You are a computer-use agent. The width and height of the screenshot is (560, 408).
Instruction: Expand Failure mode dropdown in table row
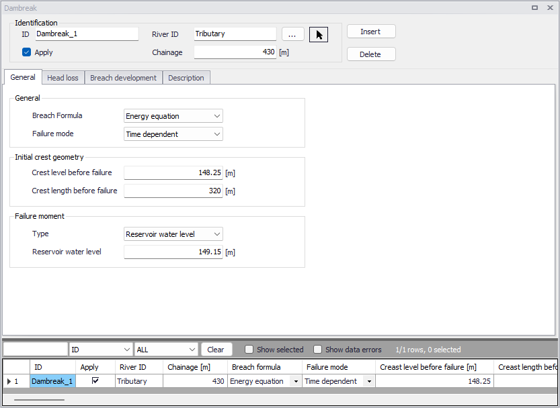(369, 381)
